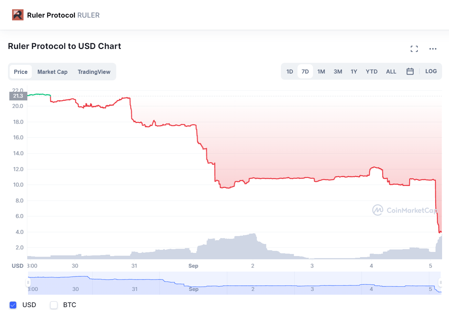449x313 pixels.
Task: Select the Price tab
Action: click(x=21, y=72)
